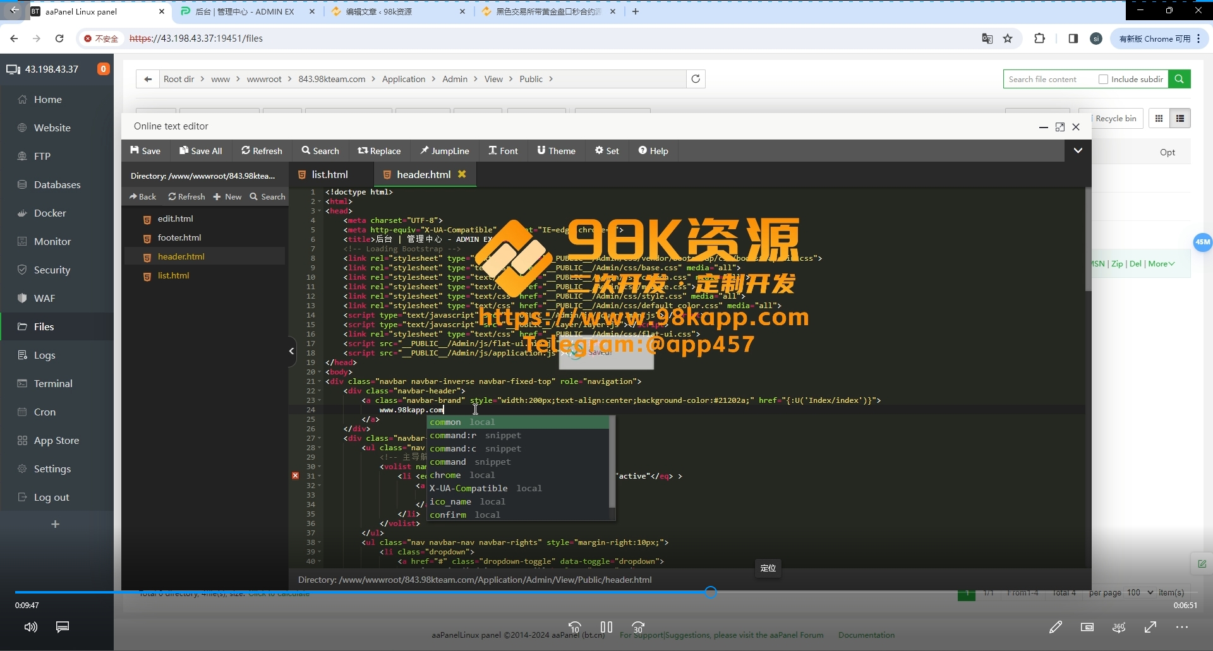Open editor Theme options
The width and height of the screenshot is (1213, 651).
[556, 150]
